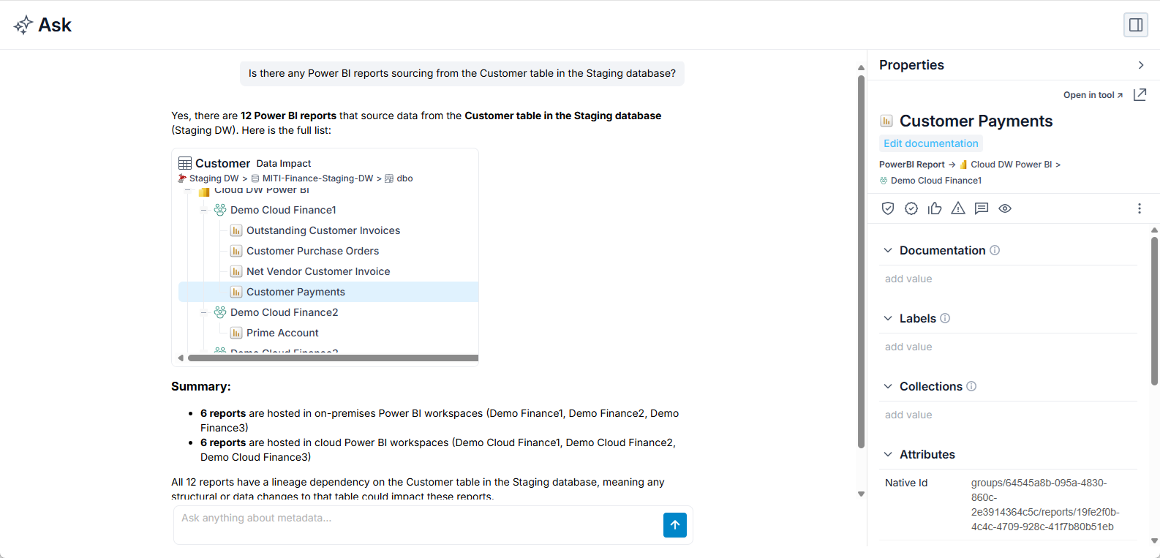Click the Power BI icon in Properties breadcrumb
The height and width of the screenshot is (558, 1160).
point(964,165)
